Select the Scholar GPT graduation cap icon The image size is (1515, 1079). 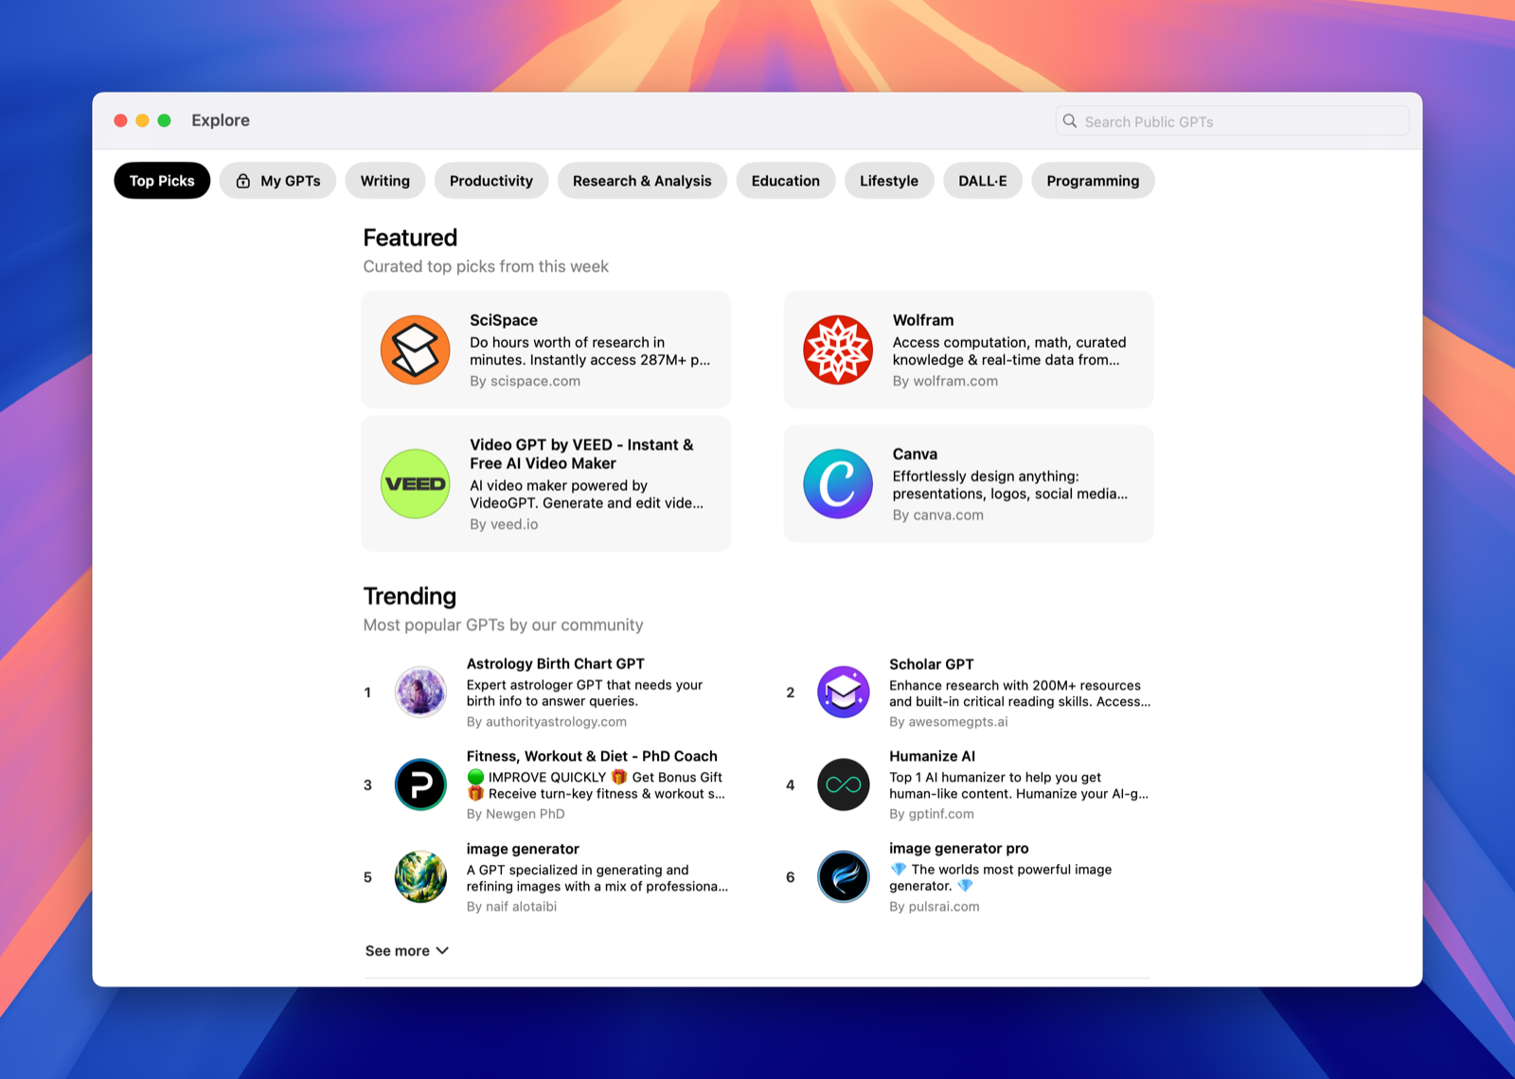843,692
